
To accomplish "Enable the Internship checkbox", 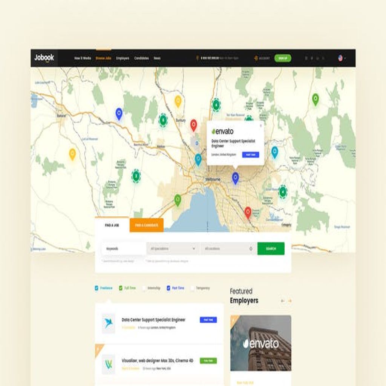I will click(x=144, y=288).
